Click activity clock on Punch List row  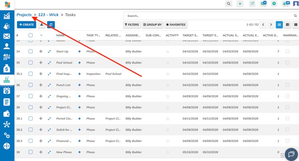(168, 85)
